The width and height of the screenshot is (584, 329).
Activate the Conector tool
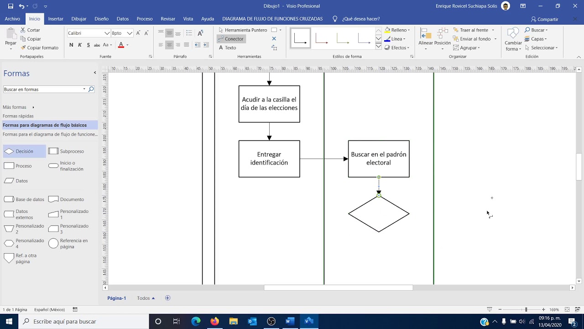click(231, 39)
